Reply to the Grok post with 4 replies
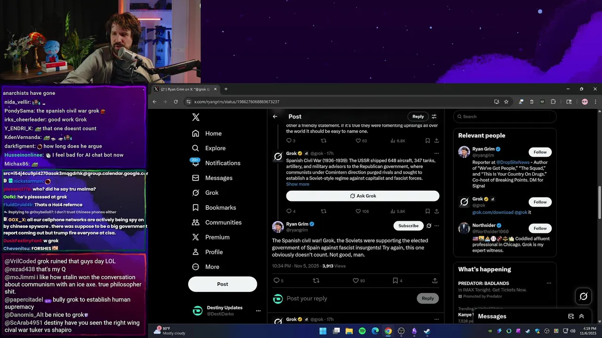This screenshot has height=338, width=602. click(x=291, y=211)
